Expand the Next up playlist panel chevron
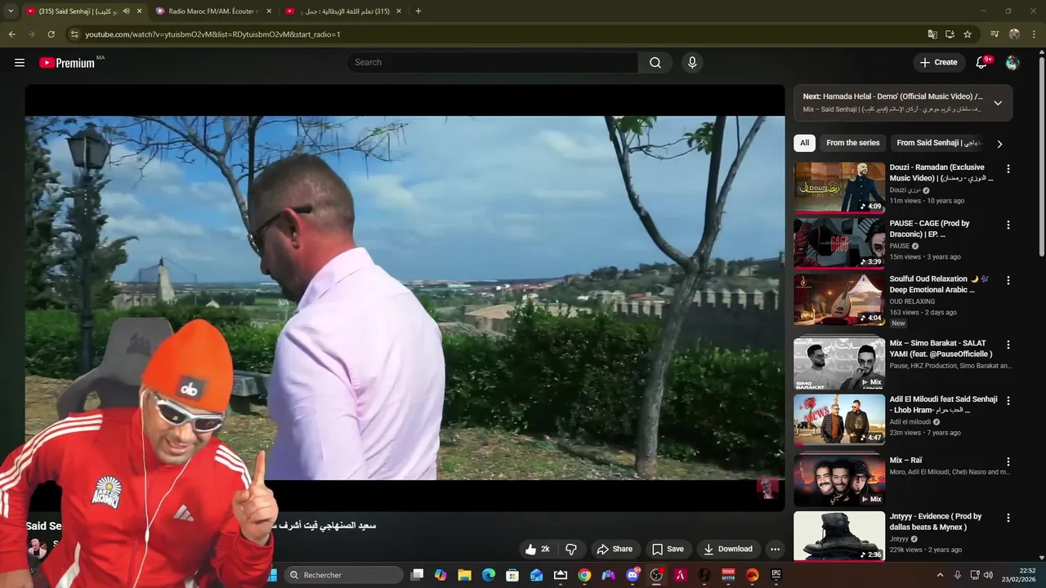 (x=998, y=103)
